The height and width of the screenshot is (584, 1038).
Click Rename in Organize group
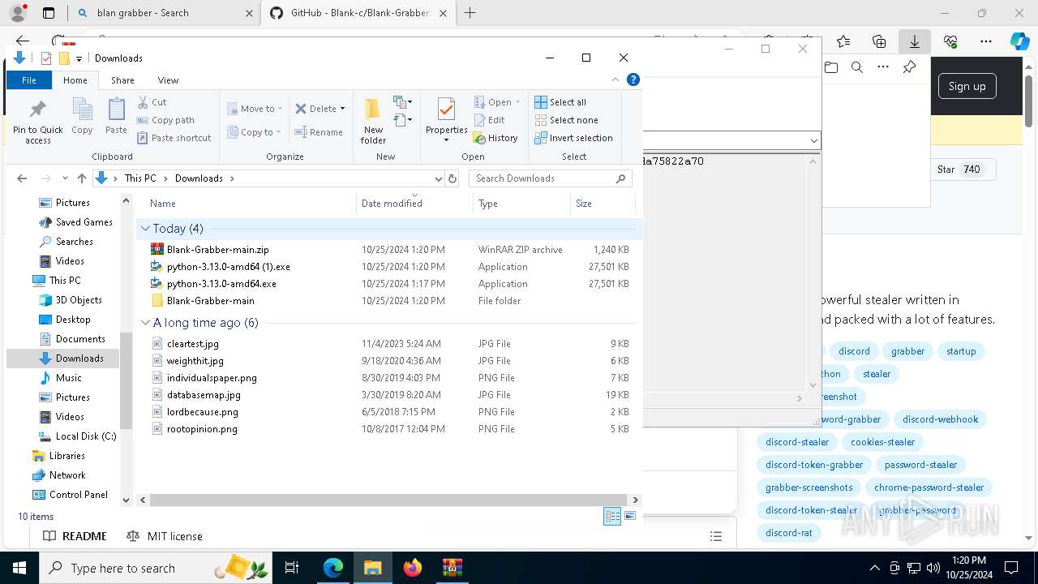319,132
